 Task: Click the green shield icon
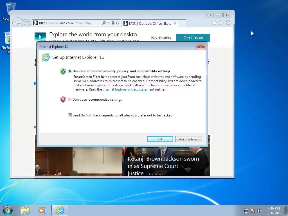[63, 71]
